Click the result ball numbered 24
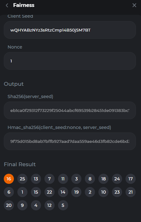The width and height of the screenshot is (141, 222). (x=117, y=179)
